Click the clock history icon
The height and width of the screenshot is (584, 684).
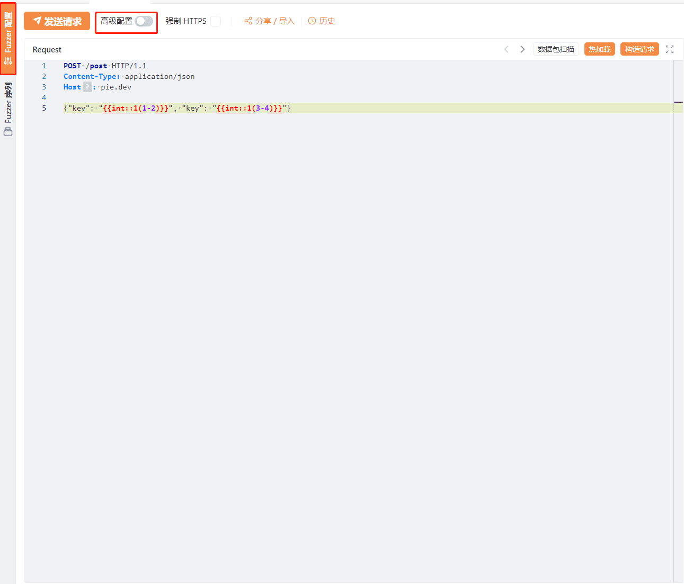pyautogui.click(x=312, y=21)
